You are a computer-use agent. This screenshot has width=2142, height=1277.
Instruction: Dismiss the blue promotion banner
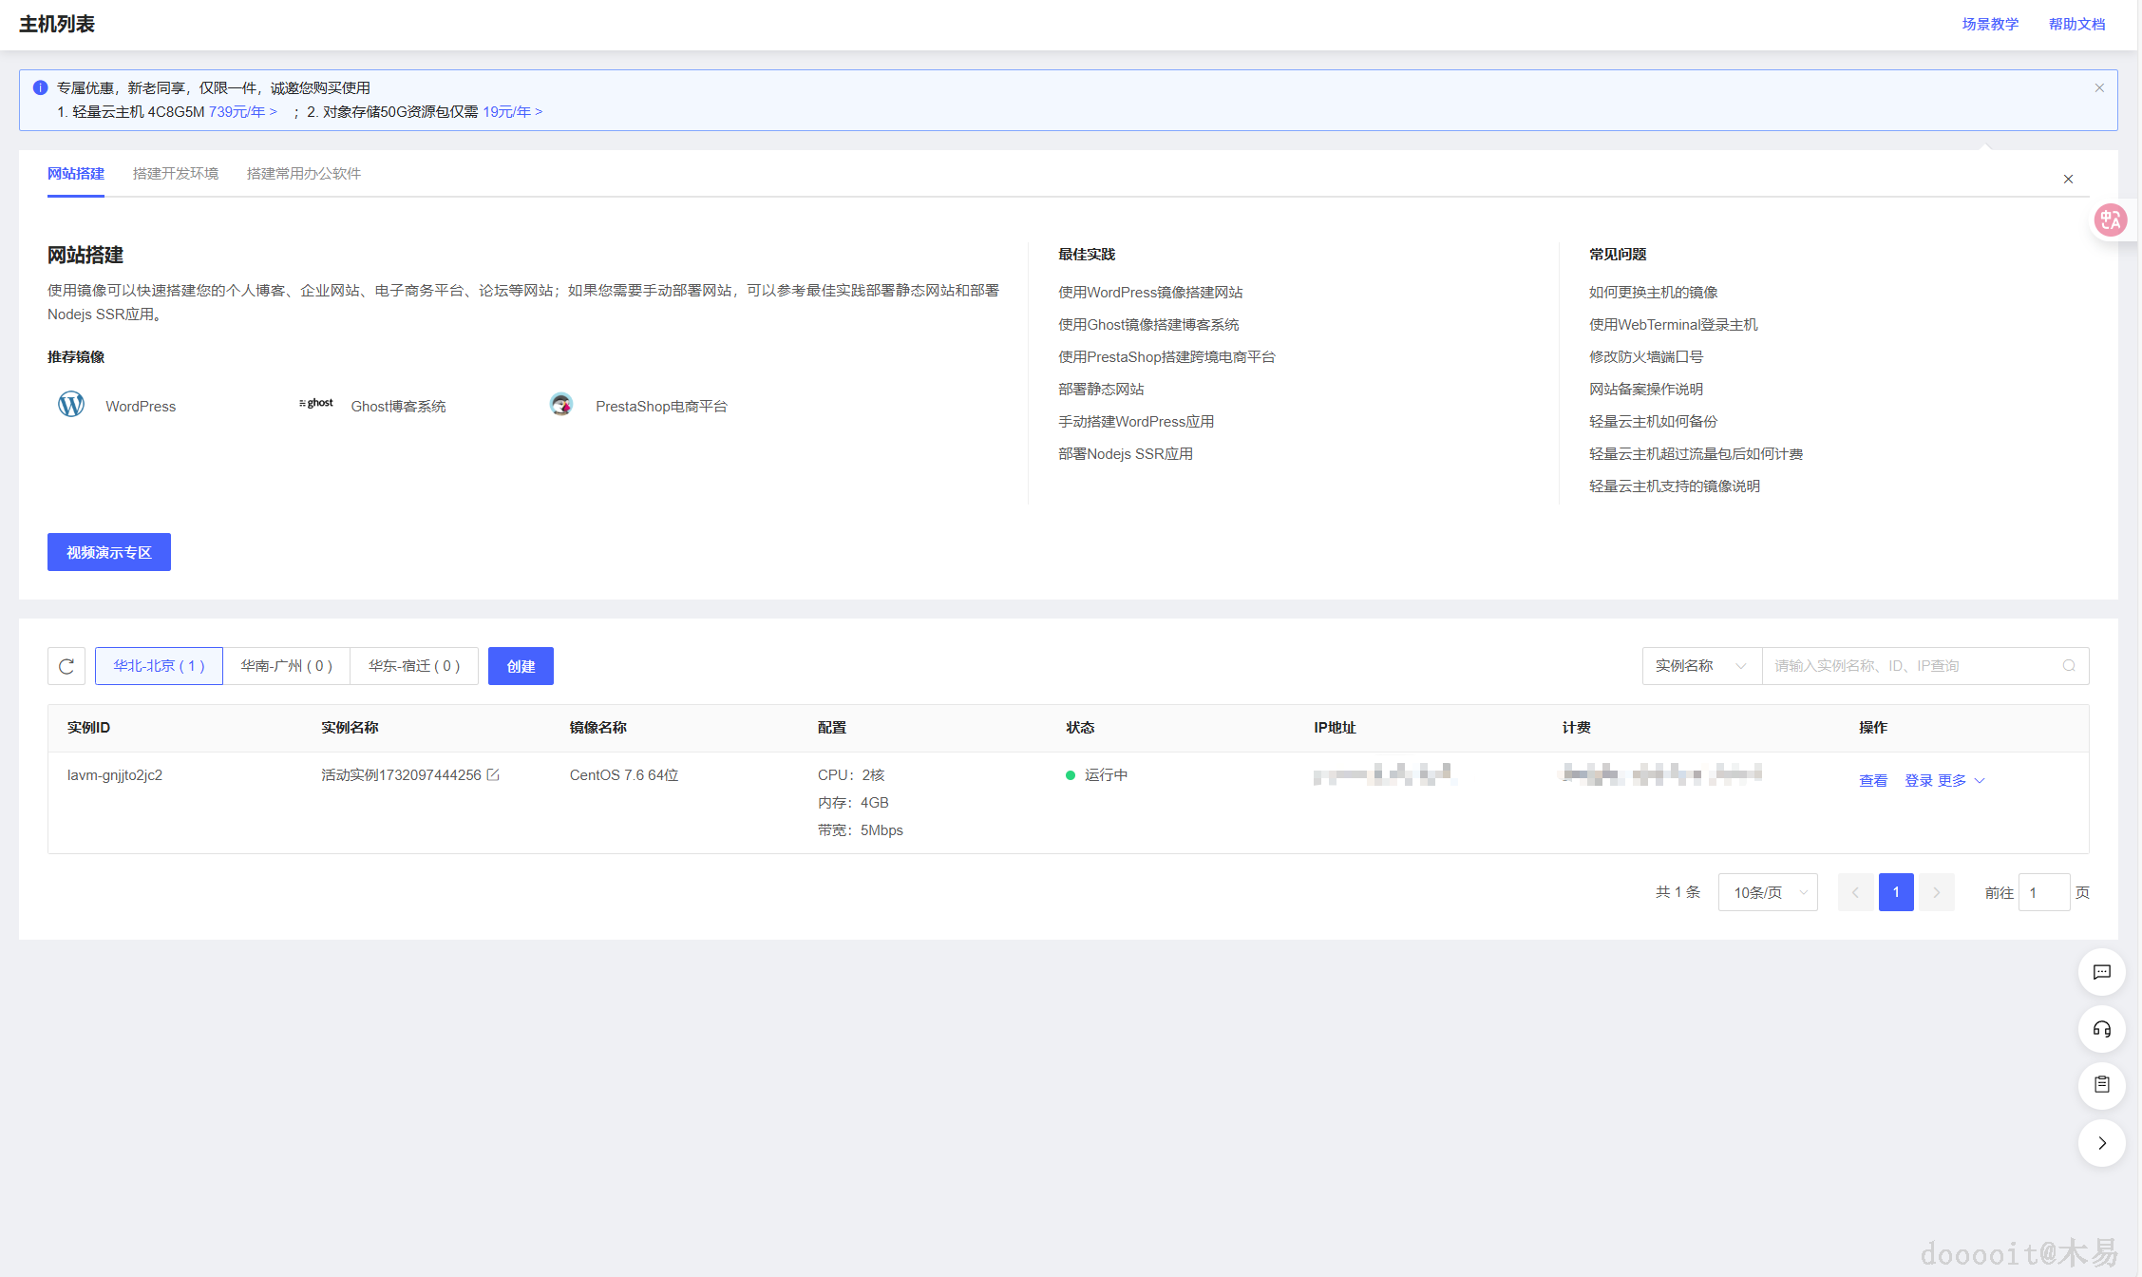coord(2099,88)
